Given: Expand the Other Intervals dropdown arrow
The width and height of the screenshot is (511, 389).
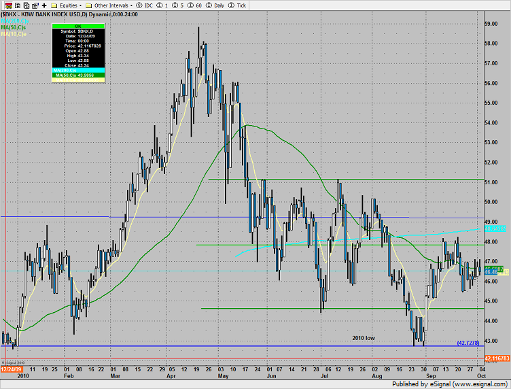Looking at the screenshot, I should pyautogui.click(x=130, y=5).
